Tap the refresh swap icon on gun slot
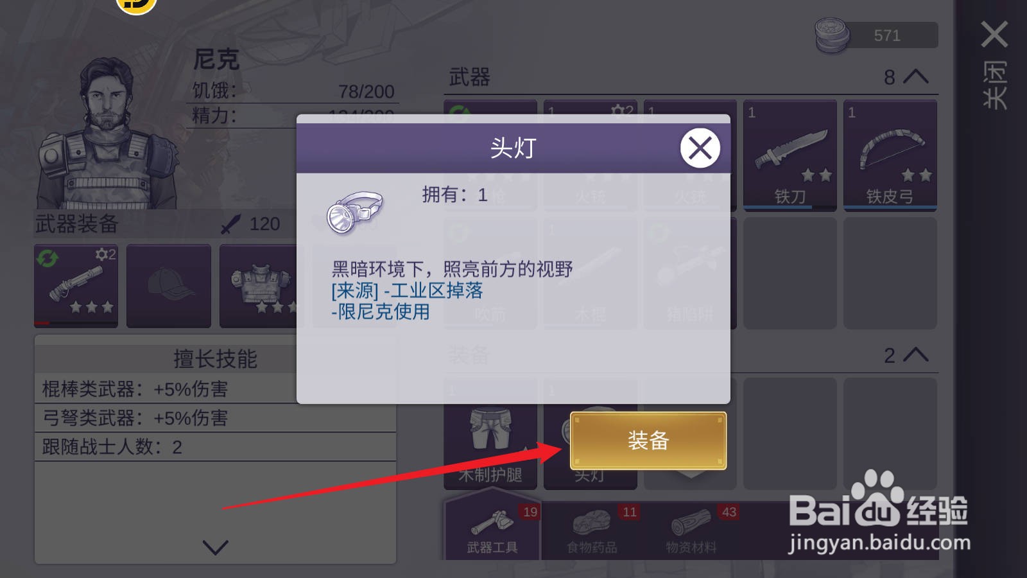The image size is (1027, 578). (x=47, y=258)
